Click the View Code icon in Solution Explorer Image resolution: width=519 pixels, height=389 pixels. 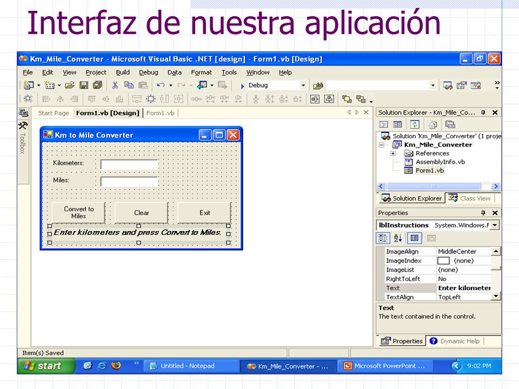click(x=383, y=124)
